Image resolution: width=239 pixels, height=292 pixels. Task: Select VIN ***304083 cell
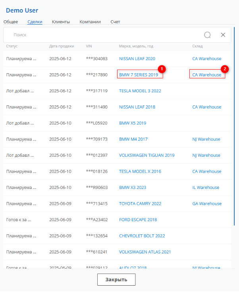[x=96, y=58]
